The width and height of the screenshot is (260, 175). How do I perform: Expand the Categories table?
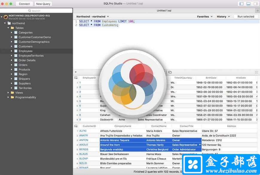click(x=11, y=33)
